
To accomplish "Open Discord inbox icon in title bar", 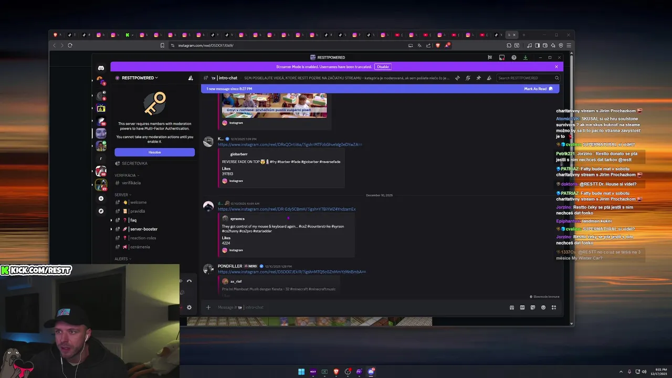I will (502, 57).
